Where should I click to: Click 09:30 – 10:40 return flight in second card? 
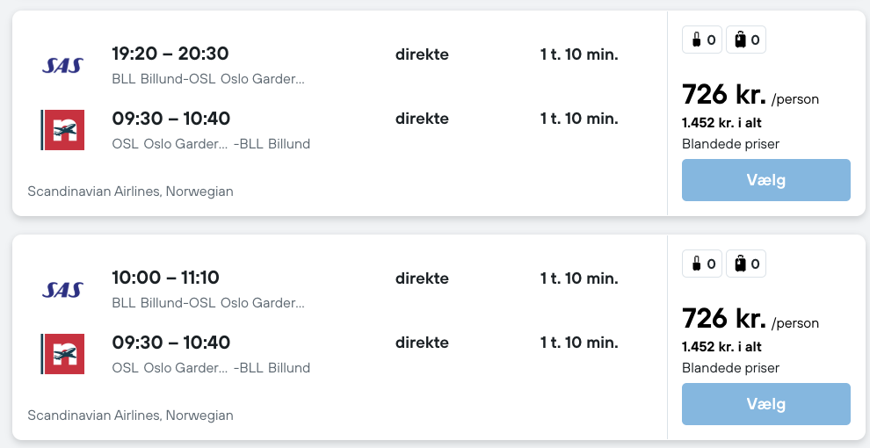click(x=170, y=343)
